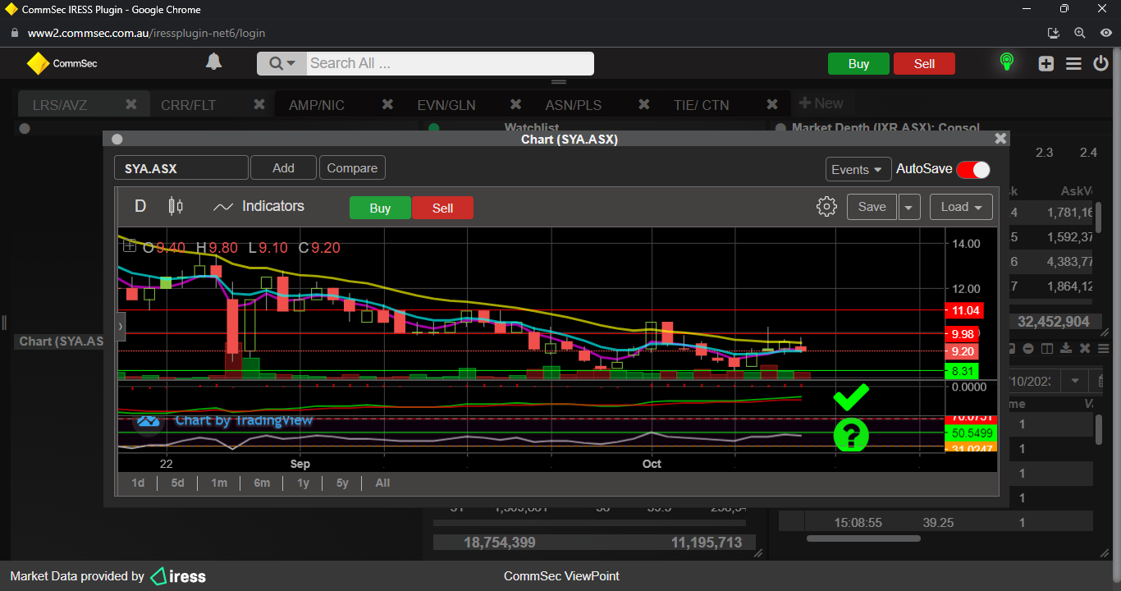Expand the arrow next to Save
The image size is (1121, 591).
(x=908, y=207)
